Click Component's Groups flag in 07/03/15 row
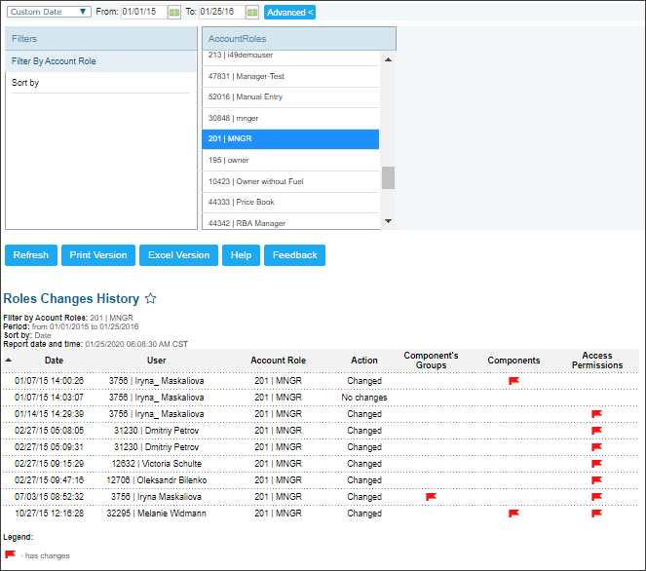This screenshot has width=646, height=571. [431, 497]
